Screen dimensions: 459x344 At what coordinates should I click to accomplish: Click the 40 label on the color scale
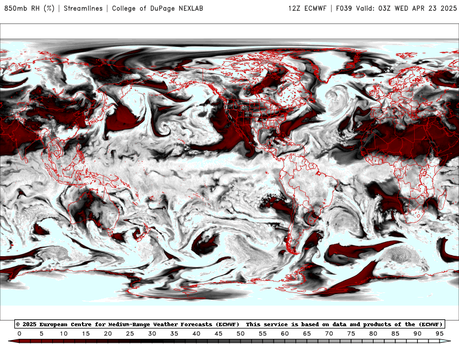coord(196,334)
